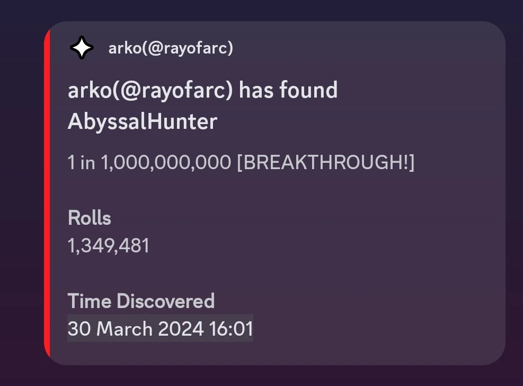523x386 pixels.
Task: Click the words "has found" in the title
Action: click(x=288, y=91)
